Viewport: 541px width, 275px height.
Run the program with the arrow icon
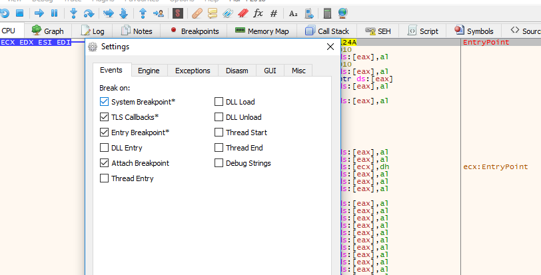(39, 13)
